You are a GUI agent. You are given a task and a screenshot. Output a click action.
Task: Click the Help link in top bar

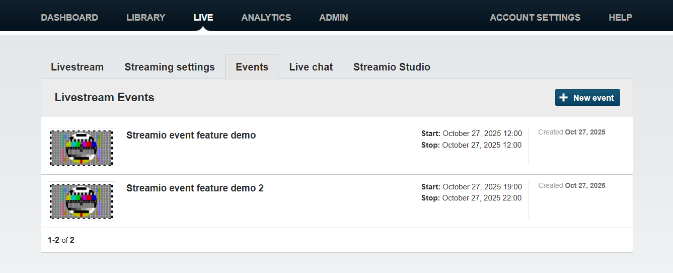(x=620, y=17)
